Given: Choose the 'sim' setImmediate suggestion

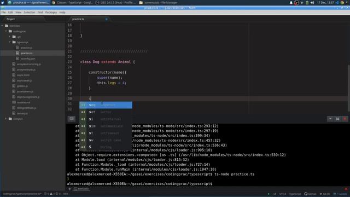Looking at the screenshot, I should [x=106, y=126].
